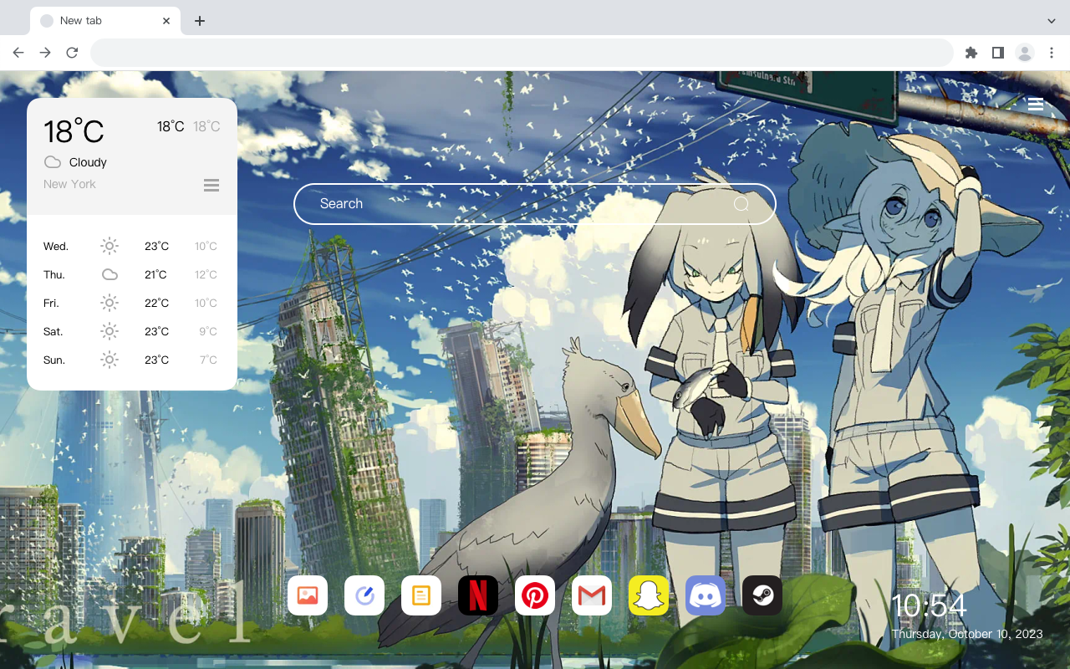This screenshot has width=1070, height=669.
Task: Click the 10:54 clock display
Action: (x=929, y=605)
